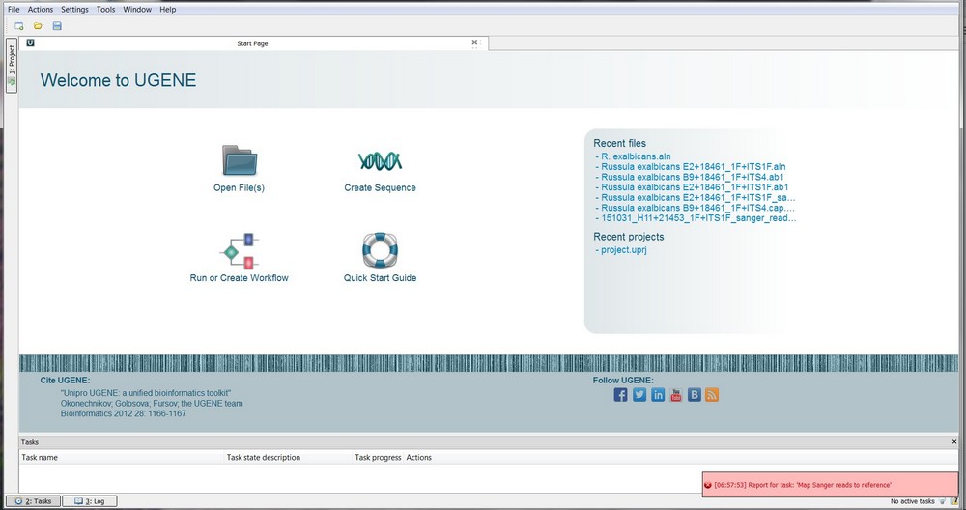
Task: Open the UGENE Facebook page icon
Action: (x=620, y=395)
